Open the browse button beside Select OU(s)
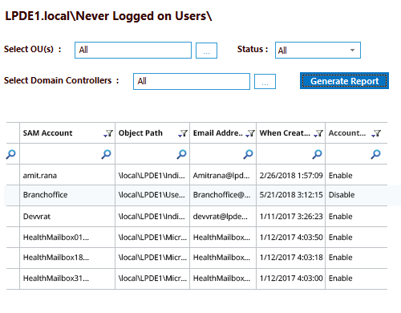 tap(206, 51)
